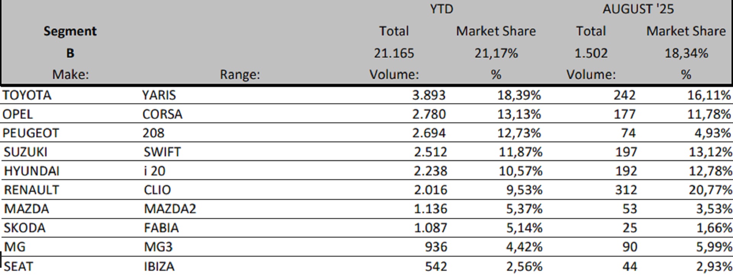The height and width of the screenshot is (278, 733).
Task: Select Seat Ibiza YTD volume 542
Action: coord(436,266)
